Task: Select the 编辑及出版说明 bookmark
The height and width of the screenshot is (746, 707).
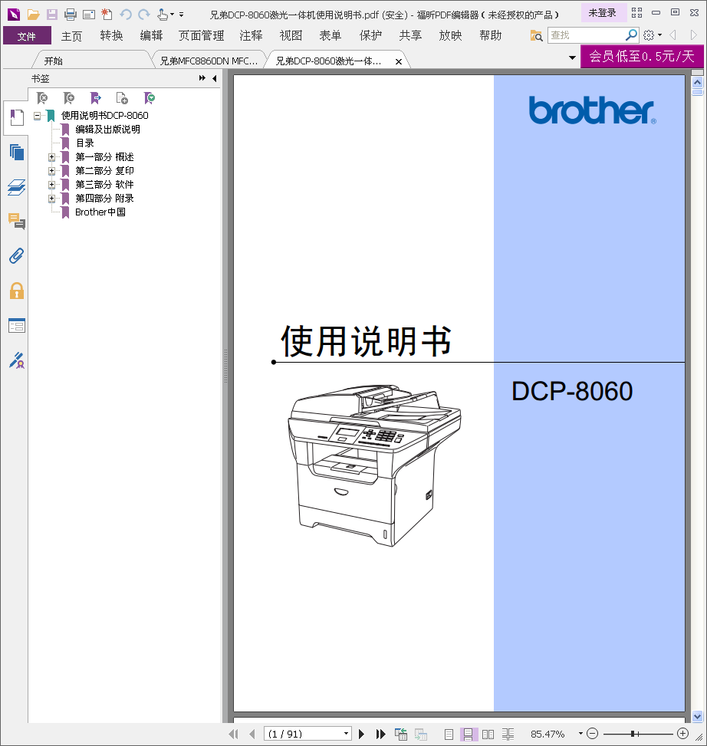Action: point(107,130)
